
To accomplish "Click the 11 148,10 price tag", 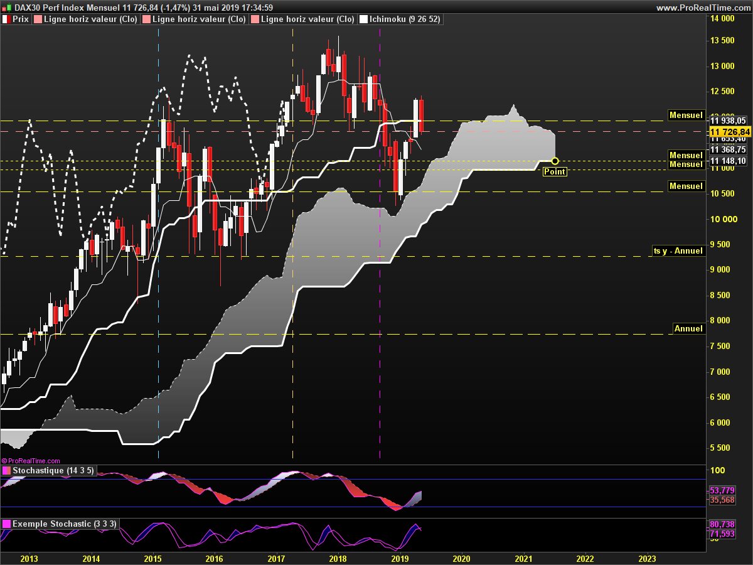I will [x=730, y=161].
